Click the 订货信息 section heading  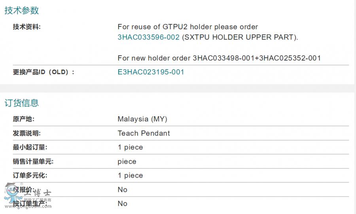[x=22, y=103]
